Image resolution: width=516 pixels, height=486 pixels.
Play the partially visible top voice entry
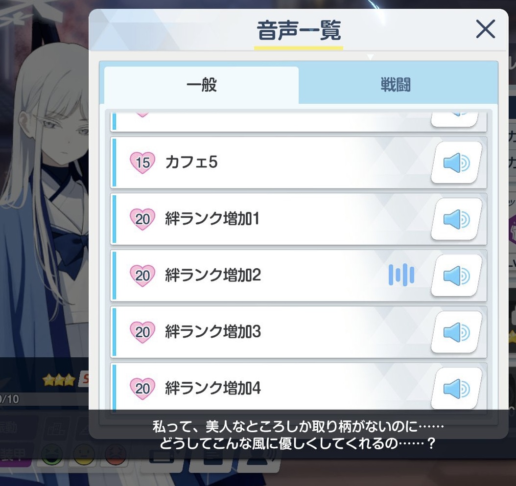click(454, 119)
